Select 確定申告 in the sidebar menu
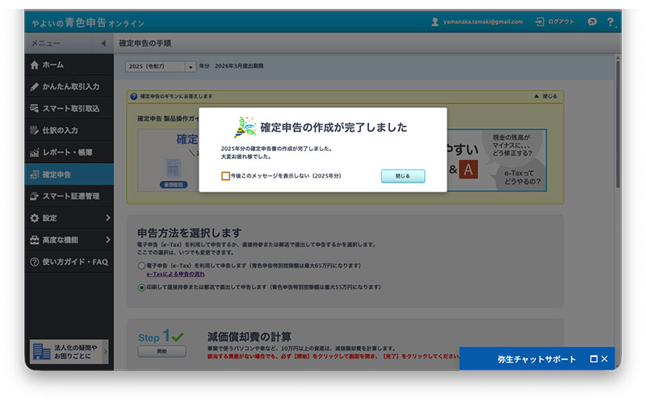Screen dimensions: 646x403 coord(57,174)
